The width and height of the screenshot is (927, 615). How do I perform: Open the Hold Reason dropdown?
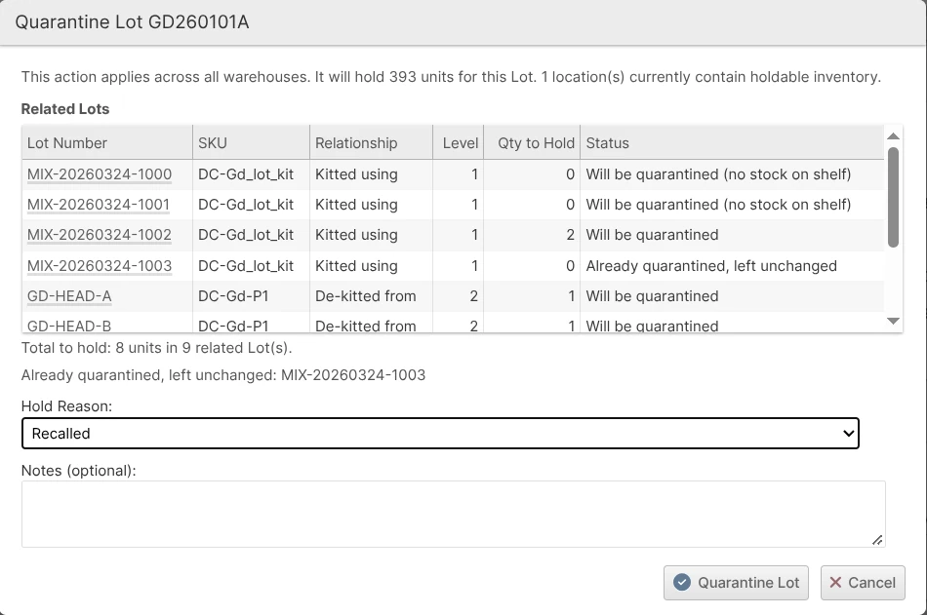[440, 434]
